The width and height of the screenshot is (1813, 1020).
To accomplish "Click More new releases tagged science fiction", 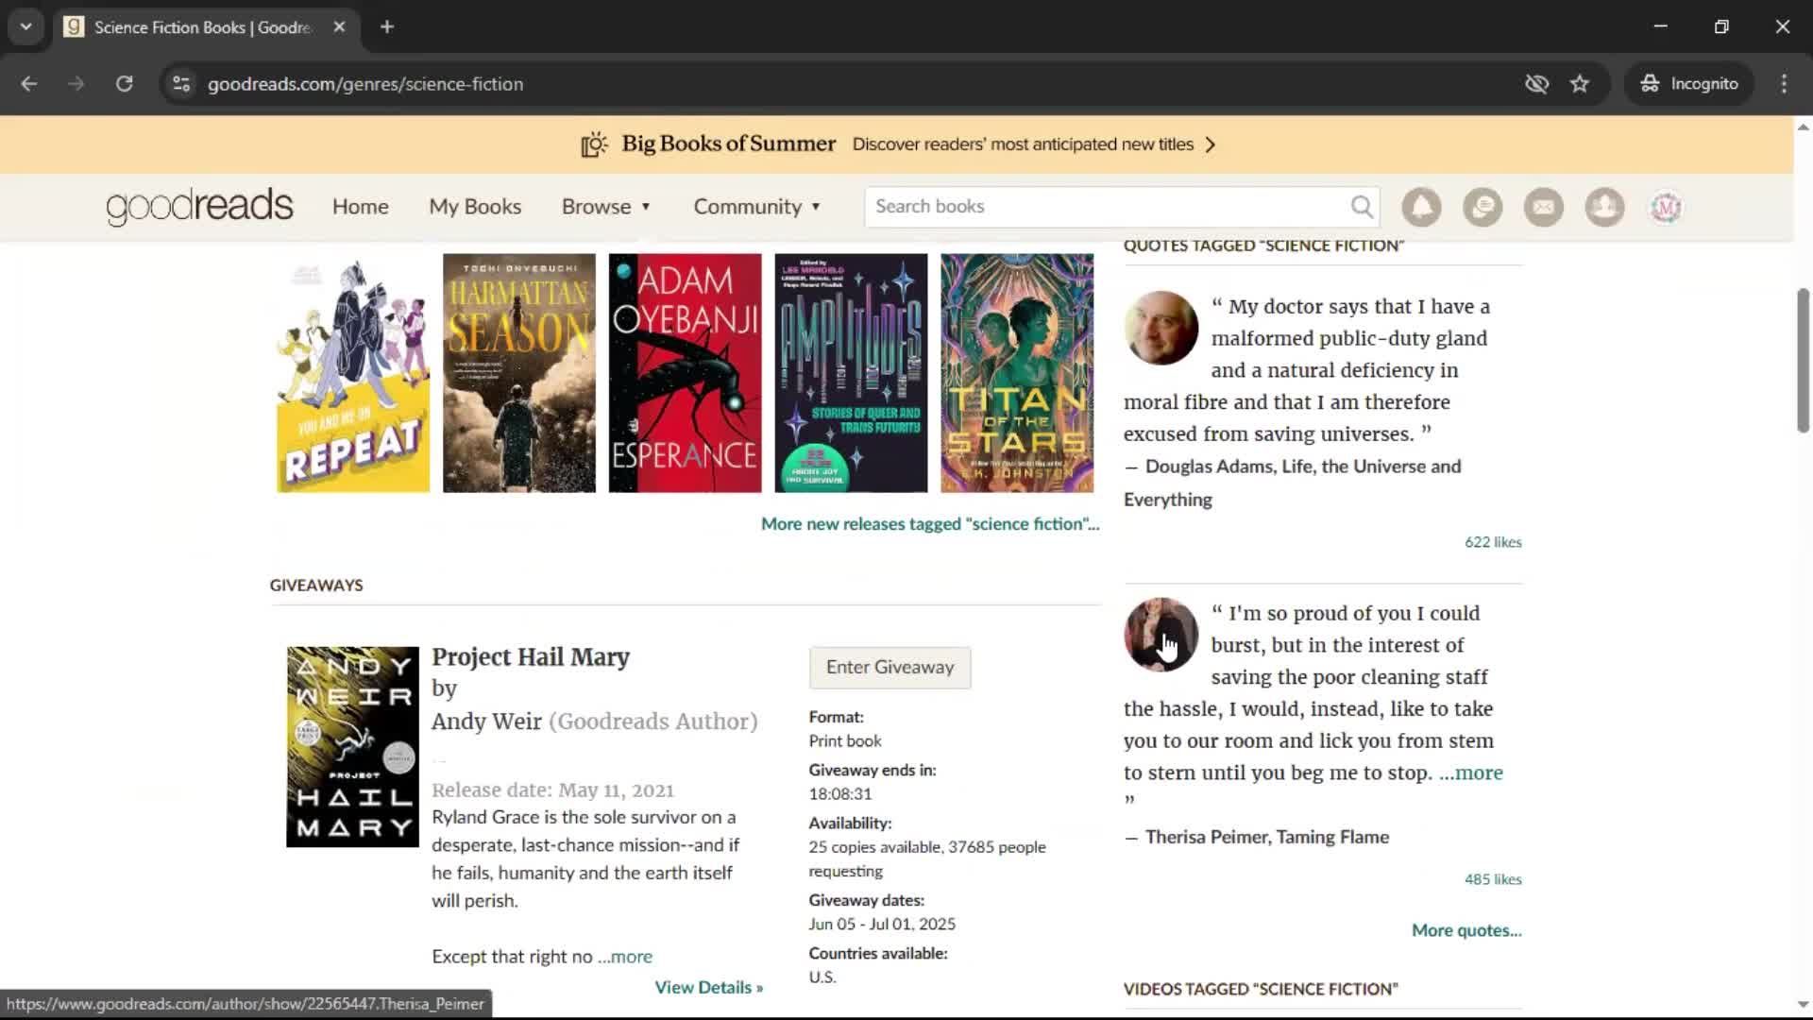I will (x=930, y=524).
